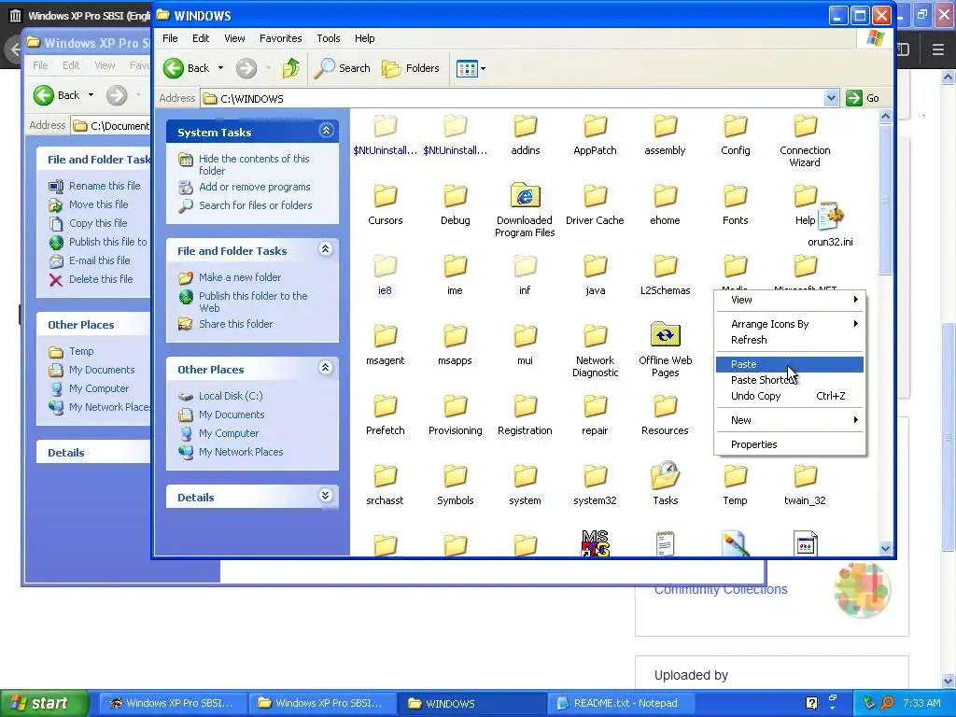Open the Offline Web Pages folder
This screenshot has height=717, width=956.
pos(665,351)
